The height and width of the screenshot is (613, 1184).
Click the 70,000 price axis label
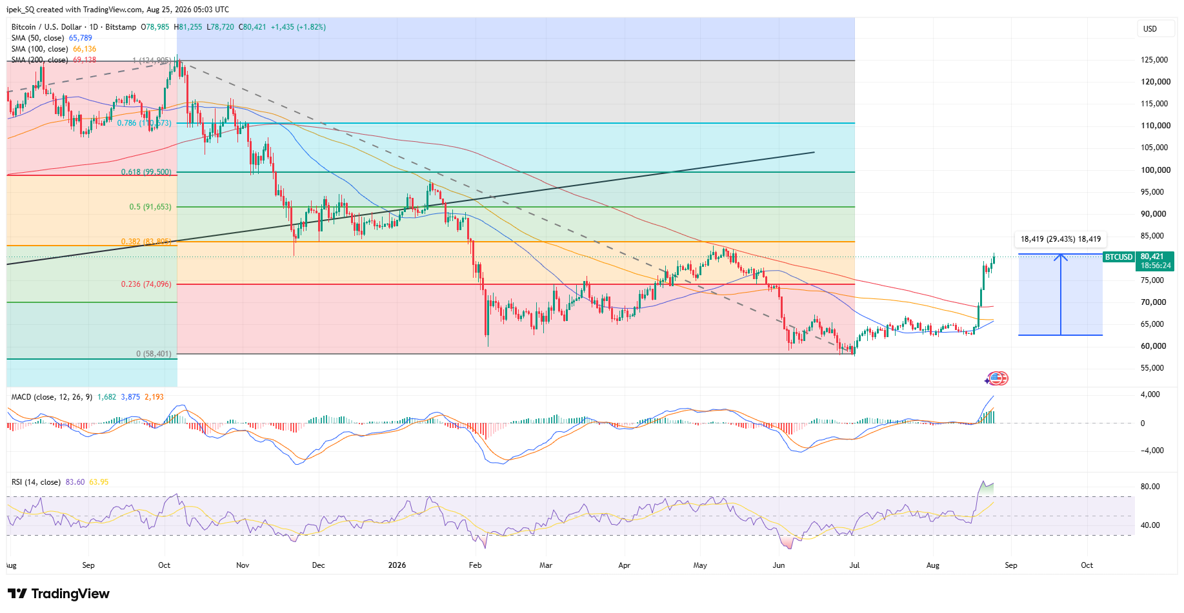(1153, 302)
